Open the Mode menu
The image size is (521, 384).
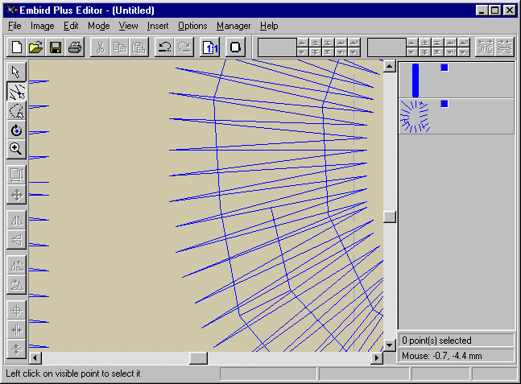[x=99, y=26]
